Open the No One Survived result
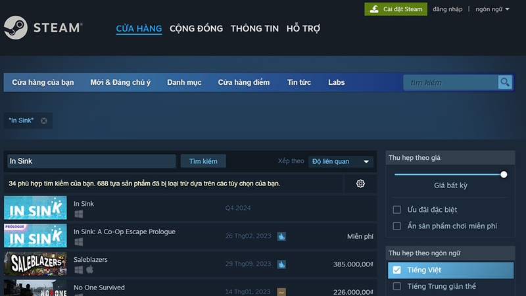This screenshot has height=296, width=526. pos(190,288)
